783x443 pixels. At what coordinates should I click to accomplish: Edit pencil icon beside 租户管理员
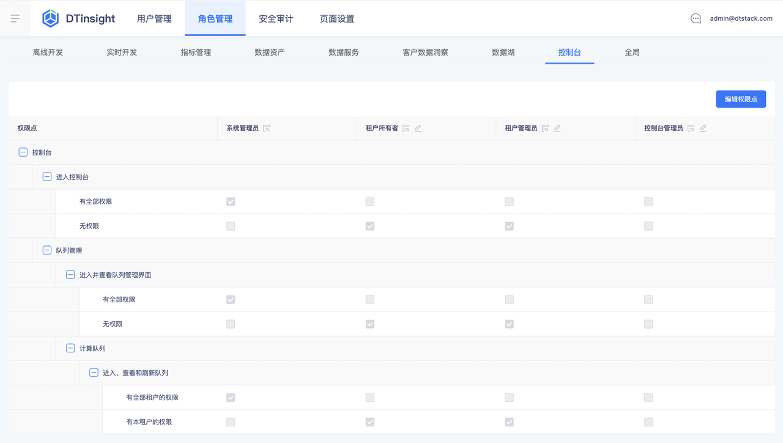click(557, 128)
